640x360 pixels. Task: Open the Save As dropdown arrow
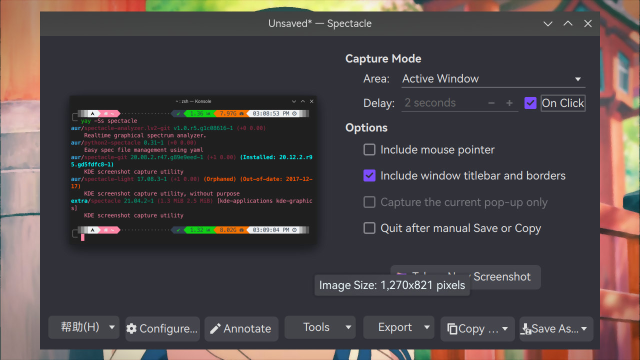click(584, 328)
